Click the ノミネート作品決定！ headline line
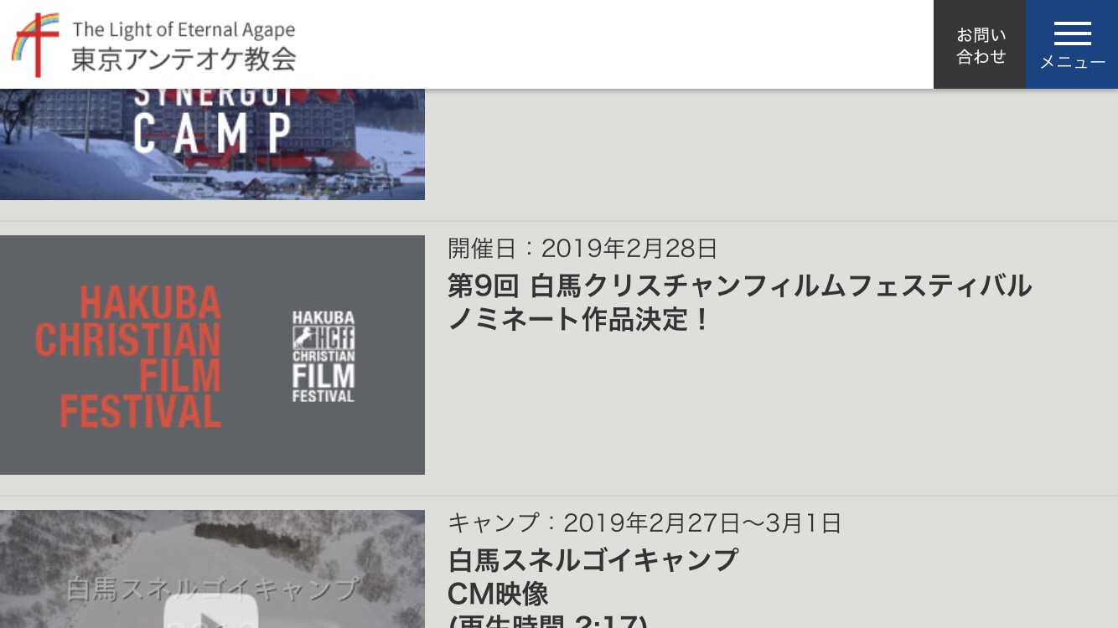Viewport: 1118px width, 628px height. pyautogui.click(x=579, y=319)
